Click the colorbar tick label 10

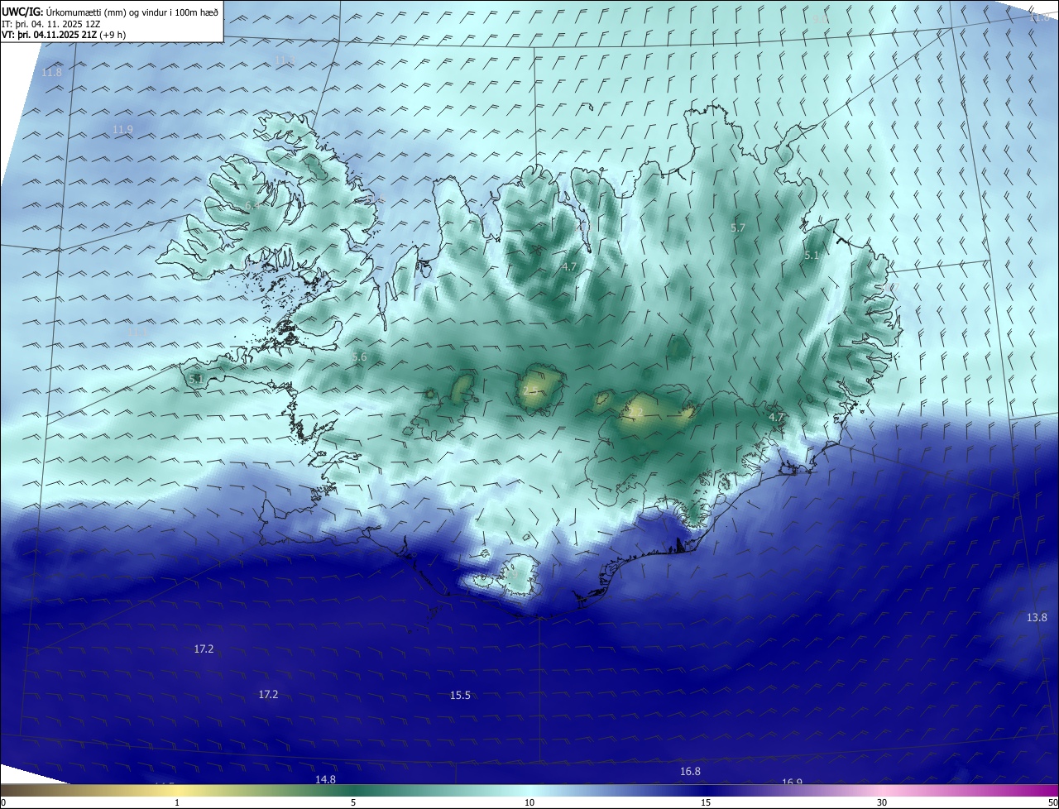tap(529, 802)
